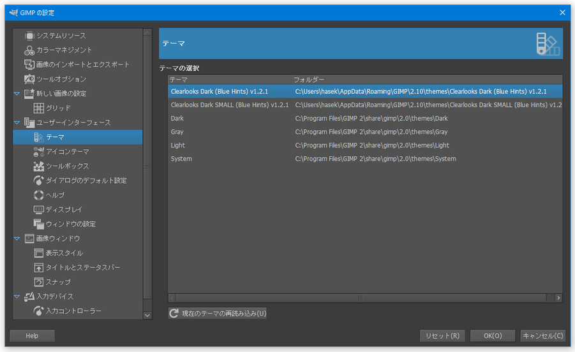Select the Dark theme
Viewport: 575px width, 352px height.
(x=365, y=119)
